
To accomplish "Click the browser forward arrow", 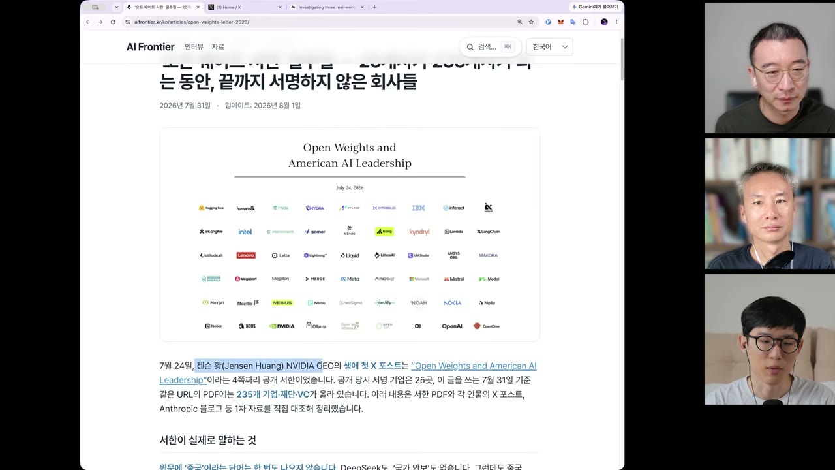I will pos(100,22).
